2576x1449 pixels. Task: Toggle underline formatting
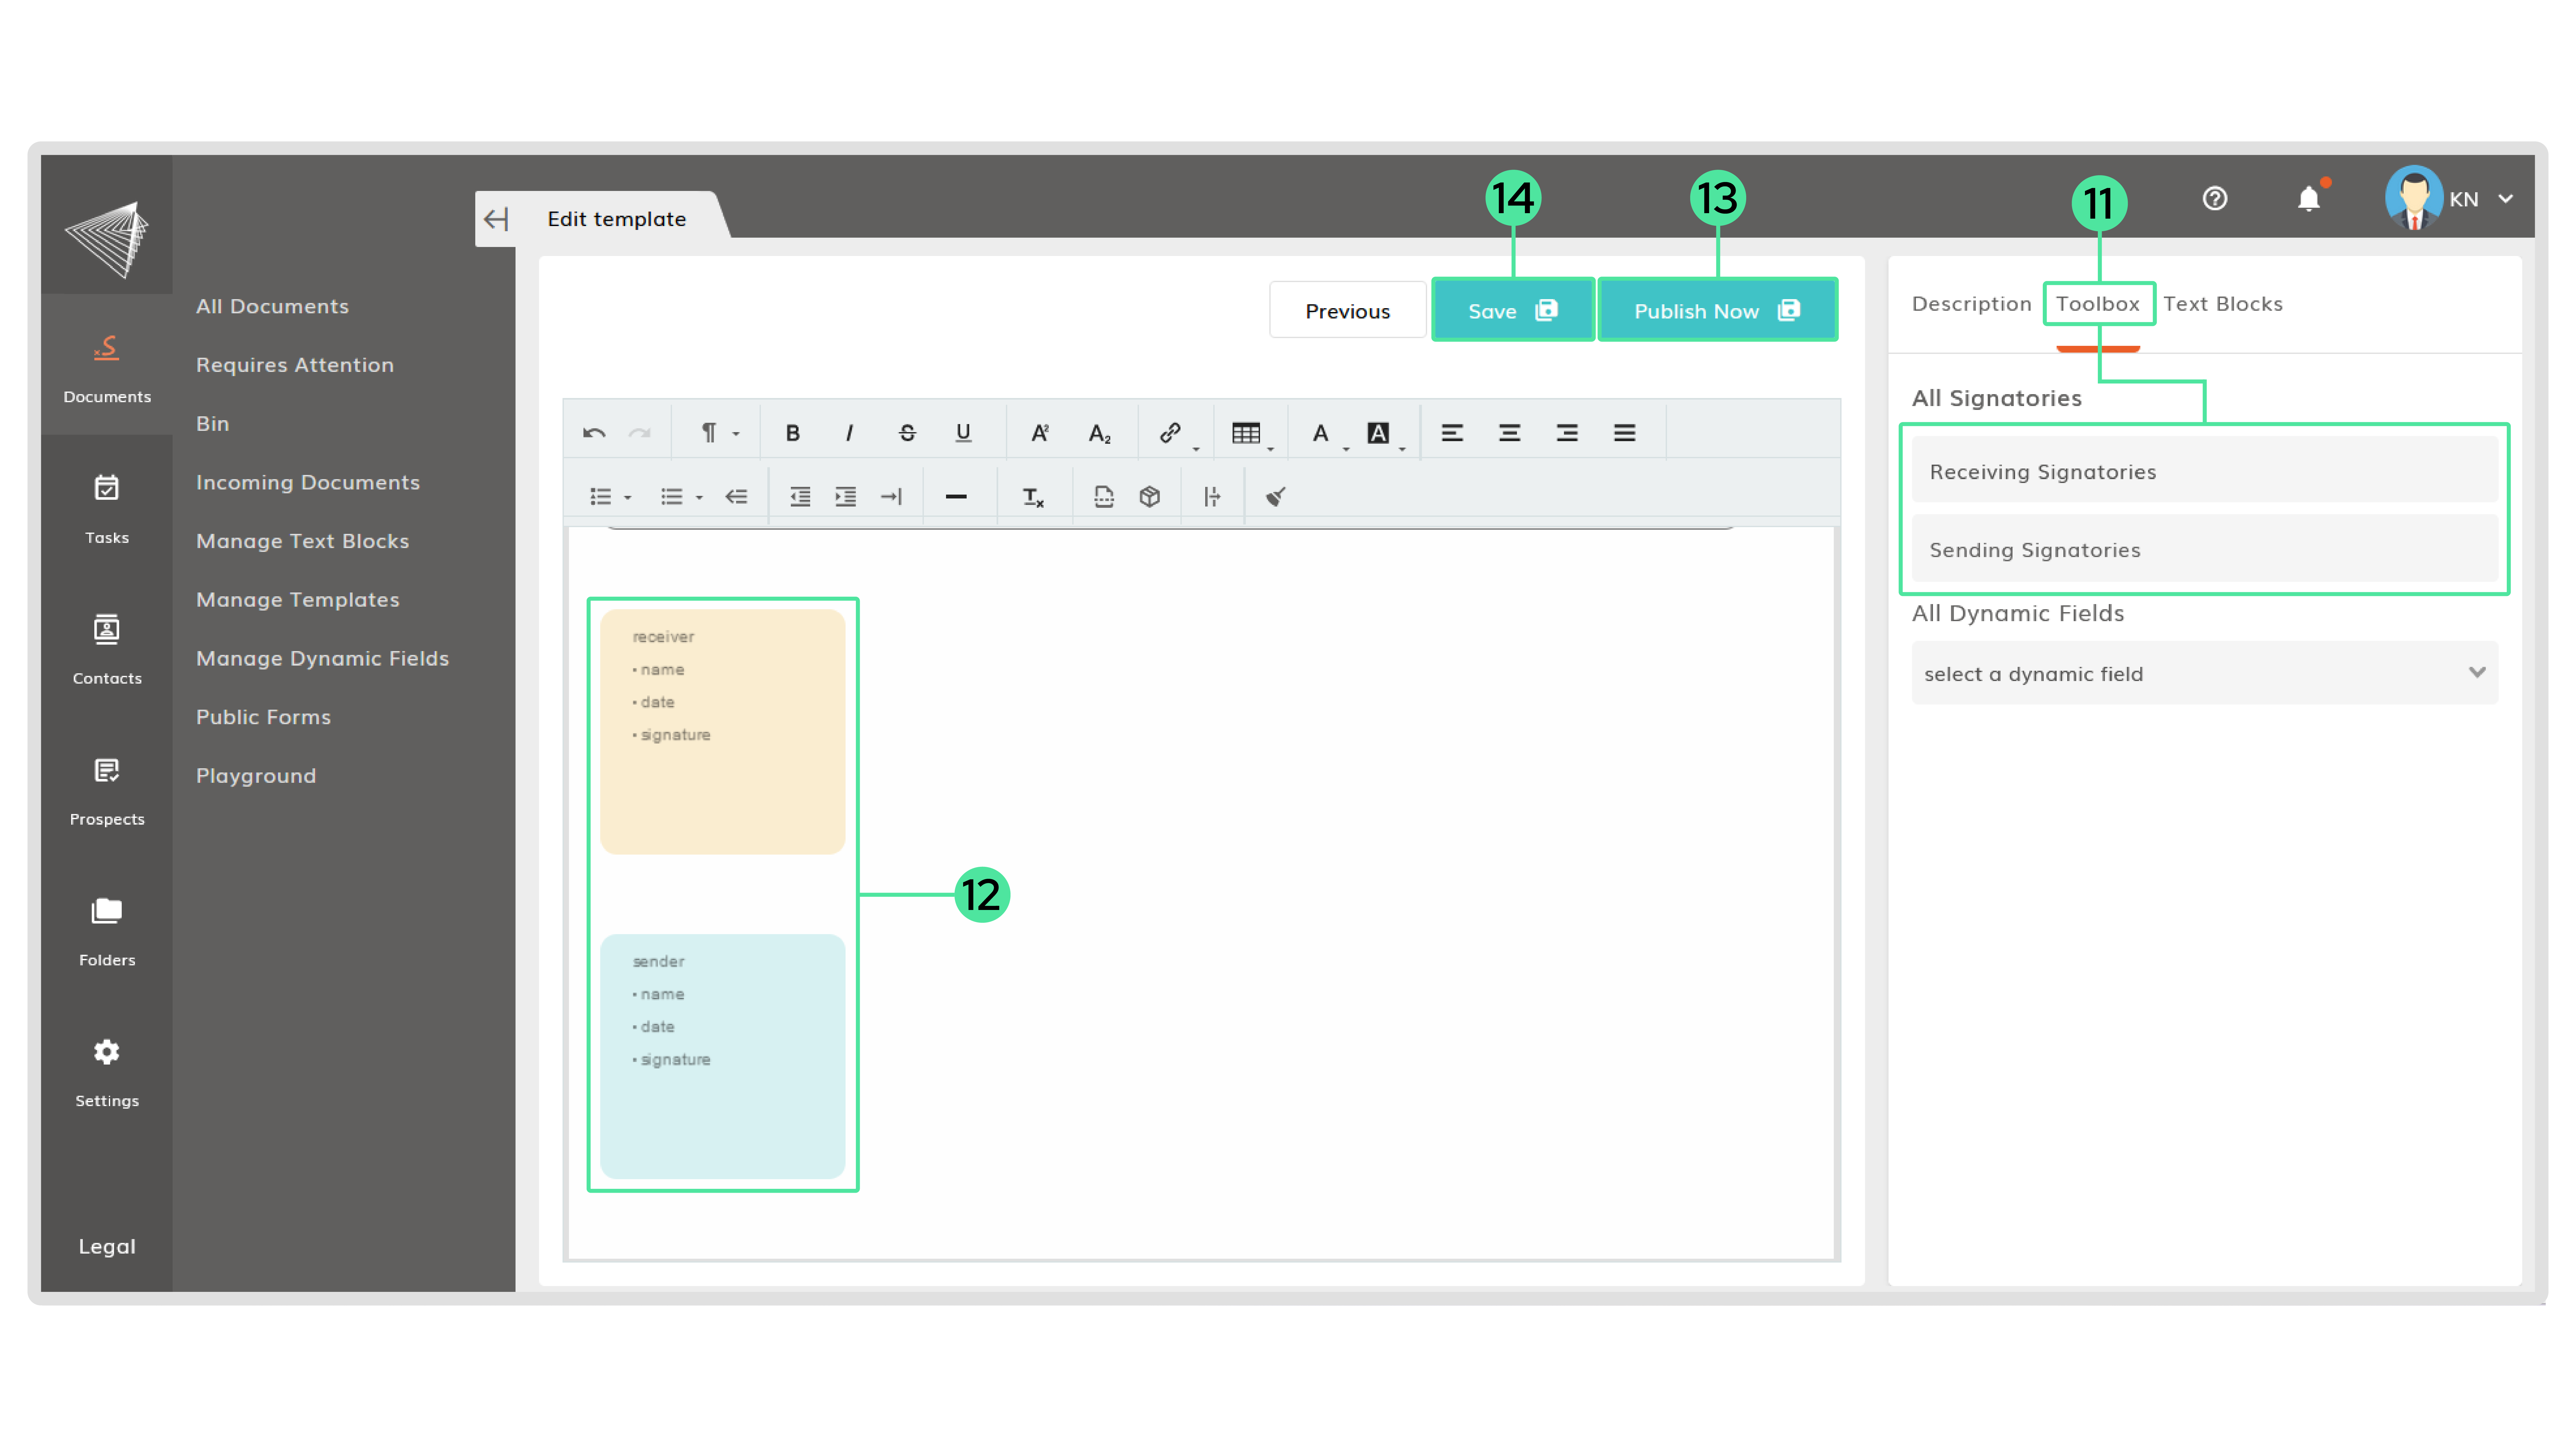pyautogui.click(x=963, y=433)
